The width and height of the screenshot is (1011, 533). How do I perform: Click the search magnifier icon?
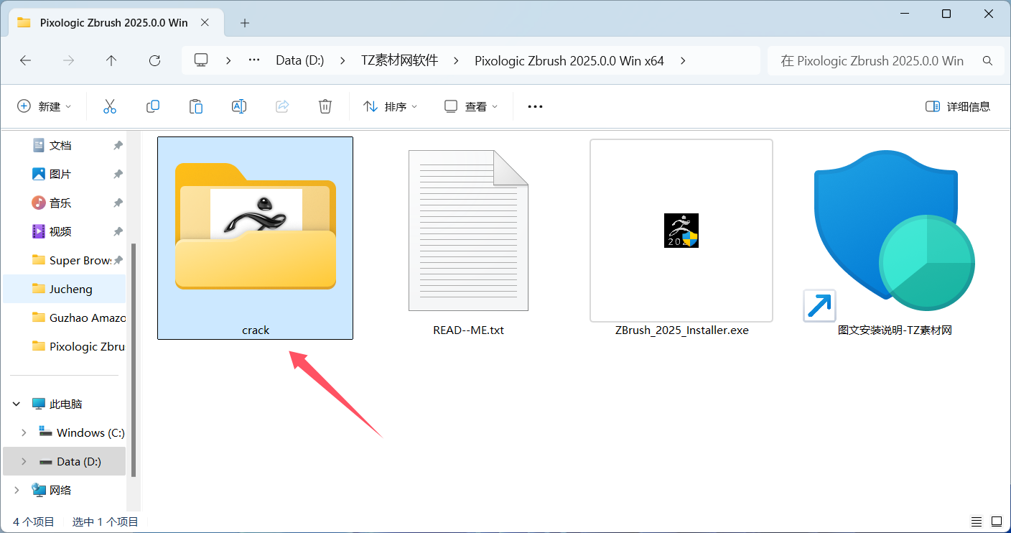tap(987, 61)
